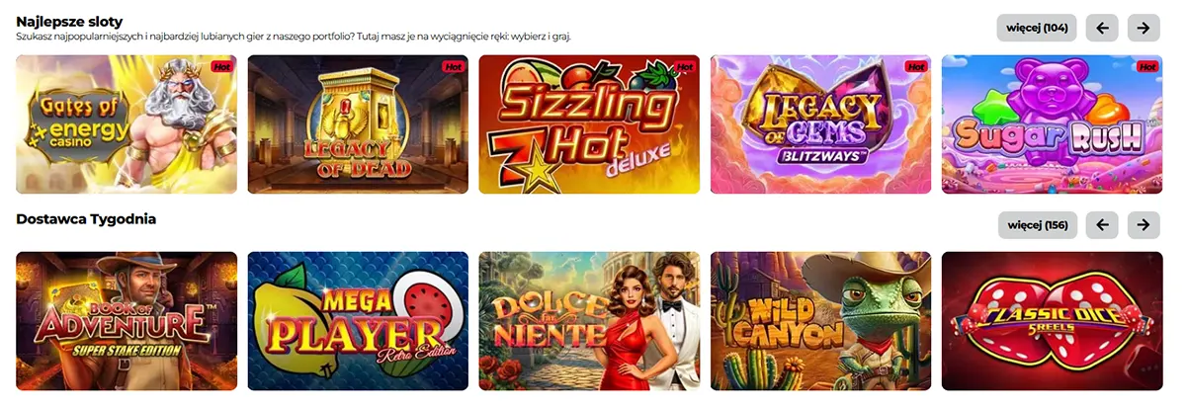Open Dolce Far Niente slot

pyautogui.click(x=589, y=321)
